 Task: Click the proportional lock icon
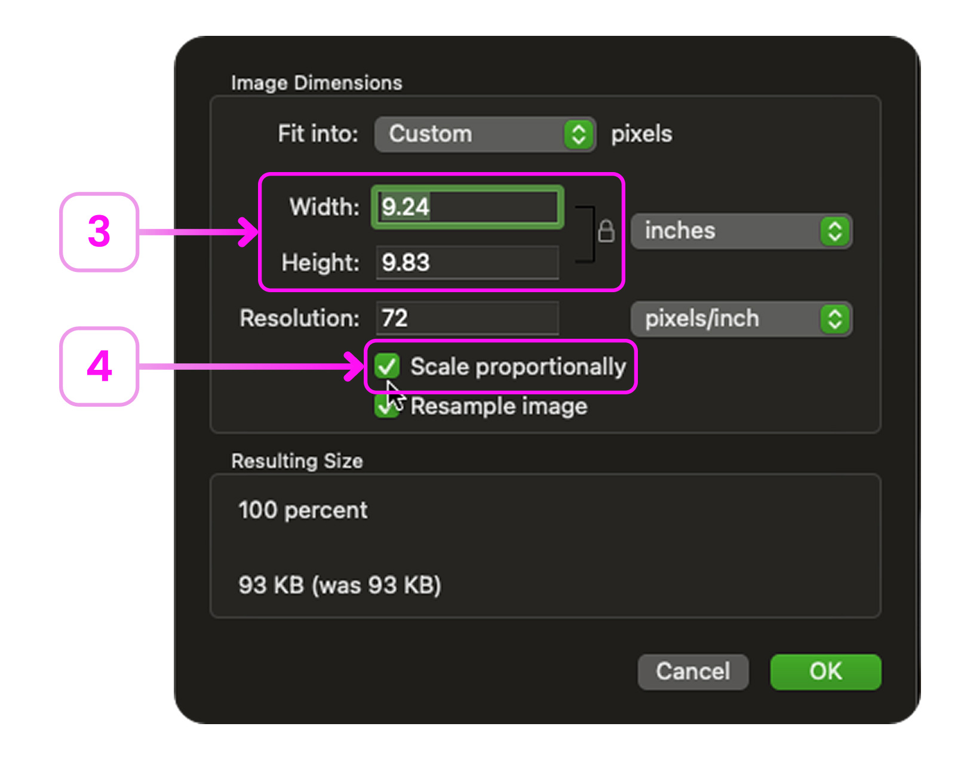(x=606, y=231)
